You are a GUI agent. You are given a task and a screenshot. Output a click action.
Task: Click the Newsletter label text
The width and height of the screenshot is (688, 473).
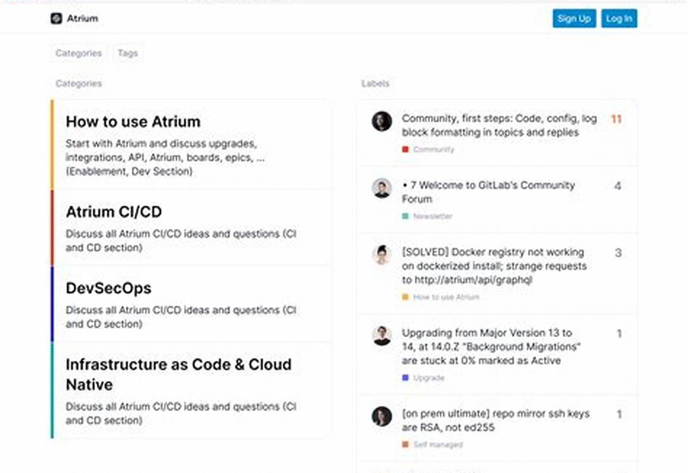click(433, 216)
